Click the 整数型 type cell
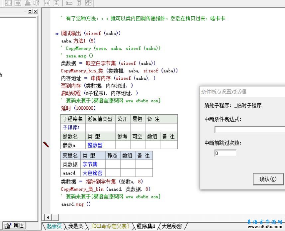This screenshot has width=285, height=231. (x=100, y=145)
